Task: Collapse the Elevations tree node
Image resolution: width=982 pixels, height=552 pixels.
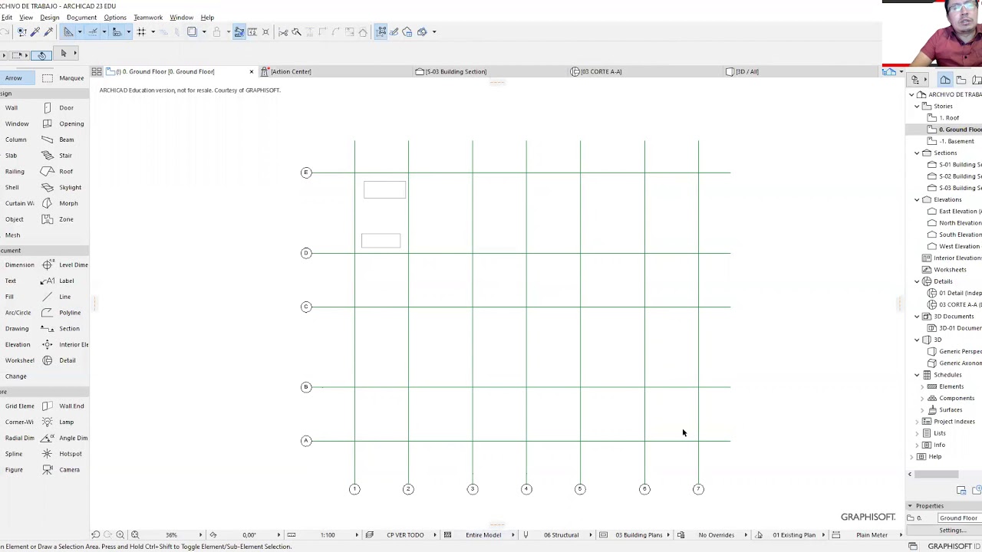Action: (x=917, y=200)
